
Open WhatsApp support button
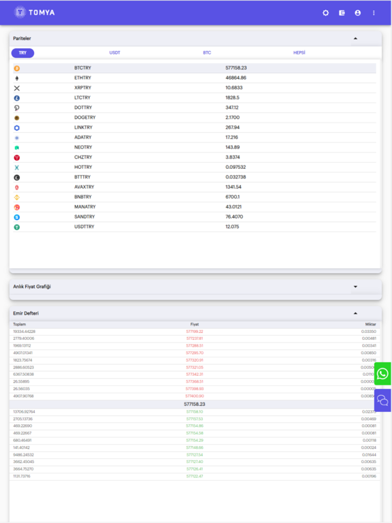click(x=382, y=374)
